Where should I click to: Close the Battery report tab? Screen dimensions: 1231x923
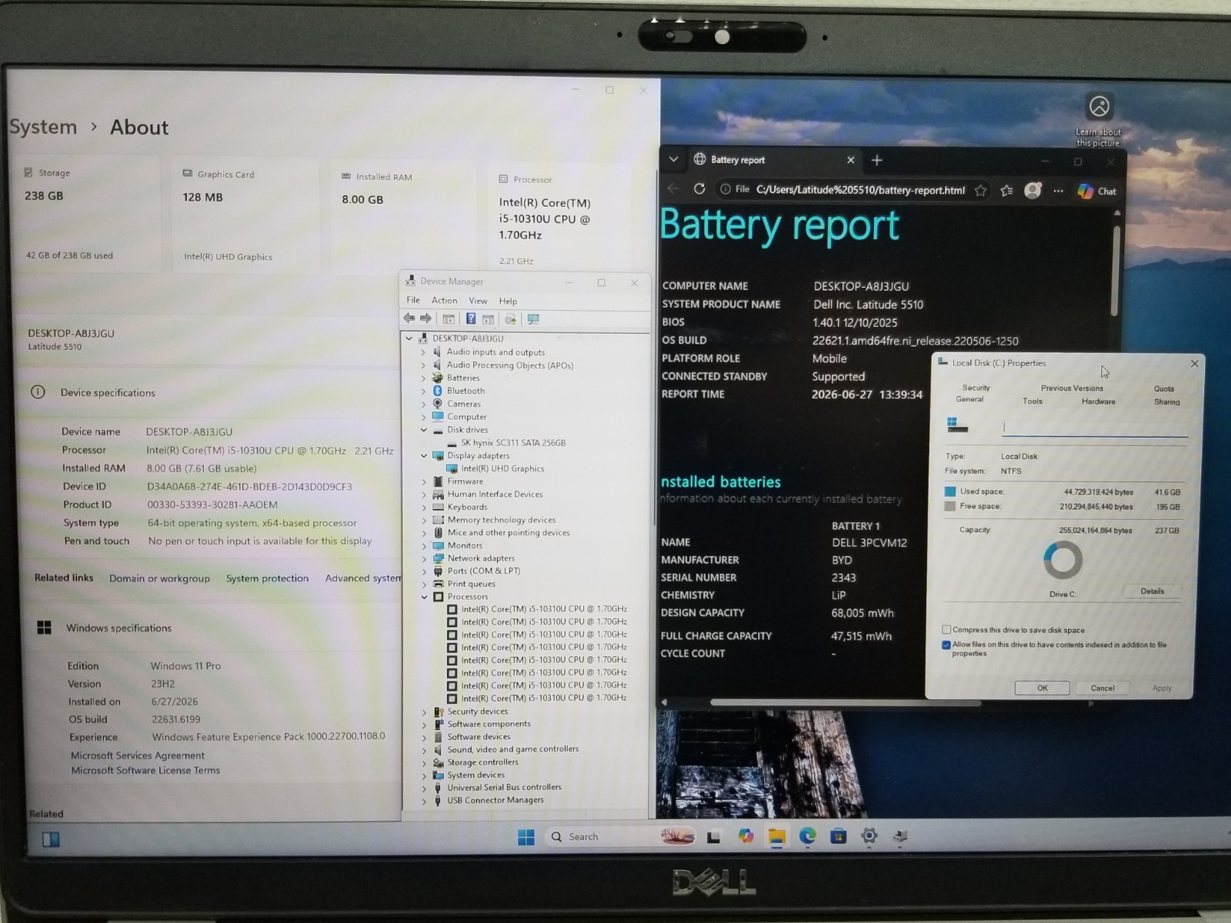850,160
